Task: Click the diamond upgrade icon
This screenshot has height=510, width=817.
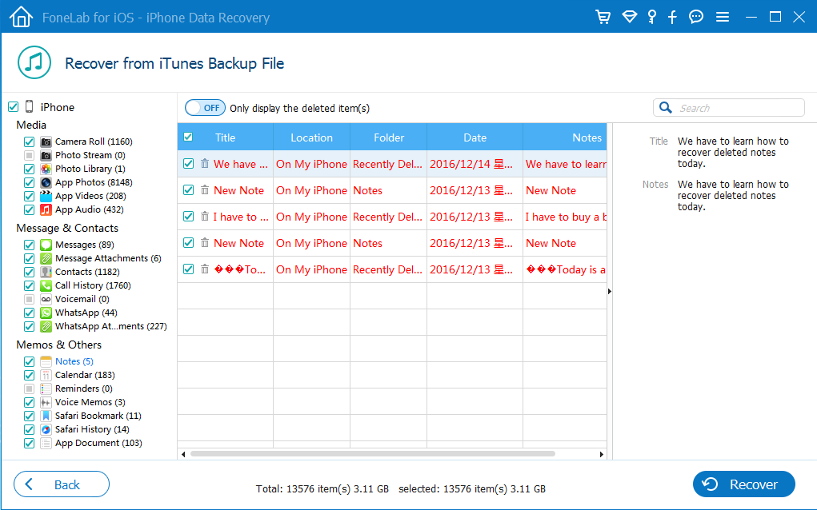Action: tap(630, 17)
